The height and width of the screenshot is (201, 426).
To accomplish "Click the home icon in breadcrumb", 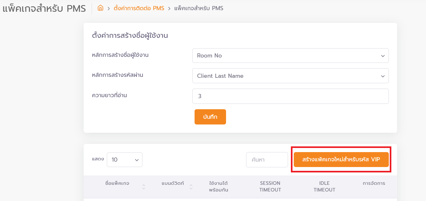I will 100,8.
